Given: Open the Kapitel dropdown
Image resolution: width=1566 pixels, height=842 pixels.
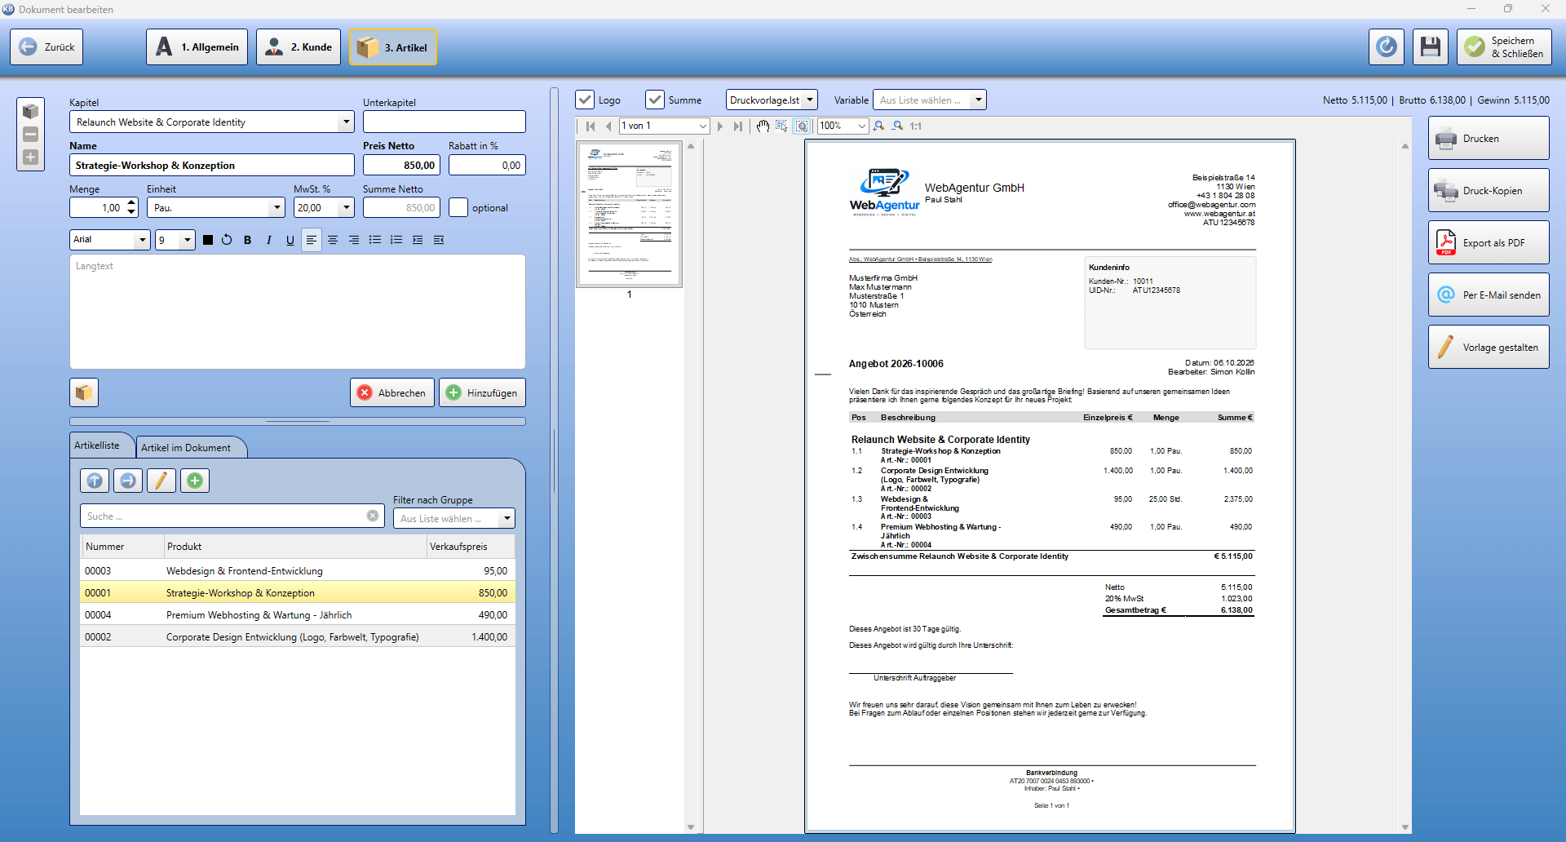Looking at the screenshot, I should point(347,122).
